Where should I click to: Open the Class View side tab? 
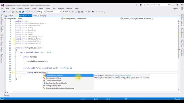(x=182, y=43)
